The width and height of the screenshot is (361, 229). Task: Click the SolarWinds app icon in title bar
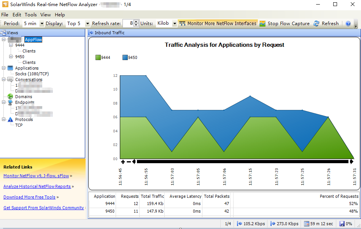5,4
